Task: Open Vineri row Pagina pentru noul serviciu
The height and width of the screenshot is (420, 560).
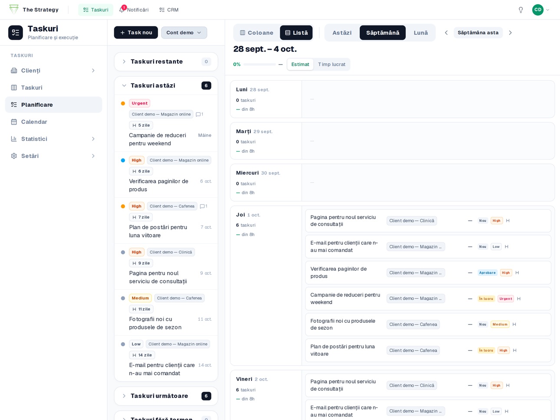Action: point(428,385)
